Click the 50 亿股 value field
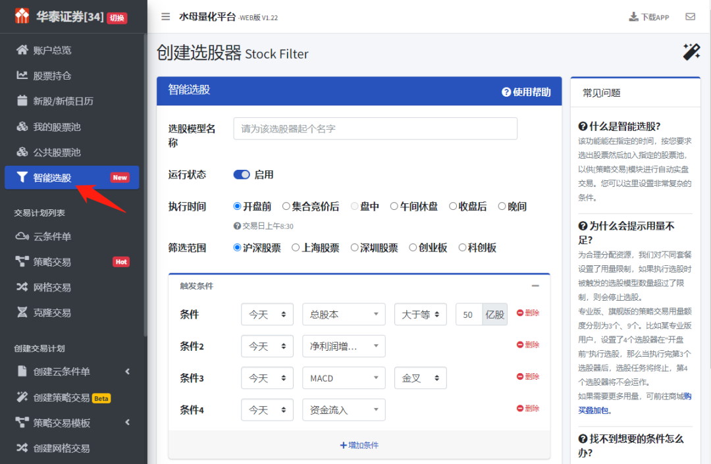711x464 pixels. coord(469,315)
